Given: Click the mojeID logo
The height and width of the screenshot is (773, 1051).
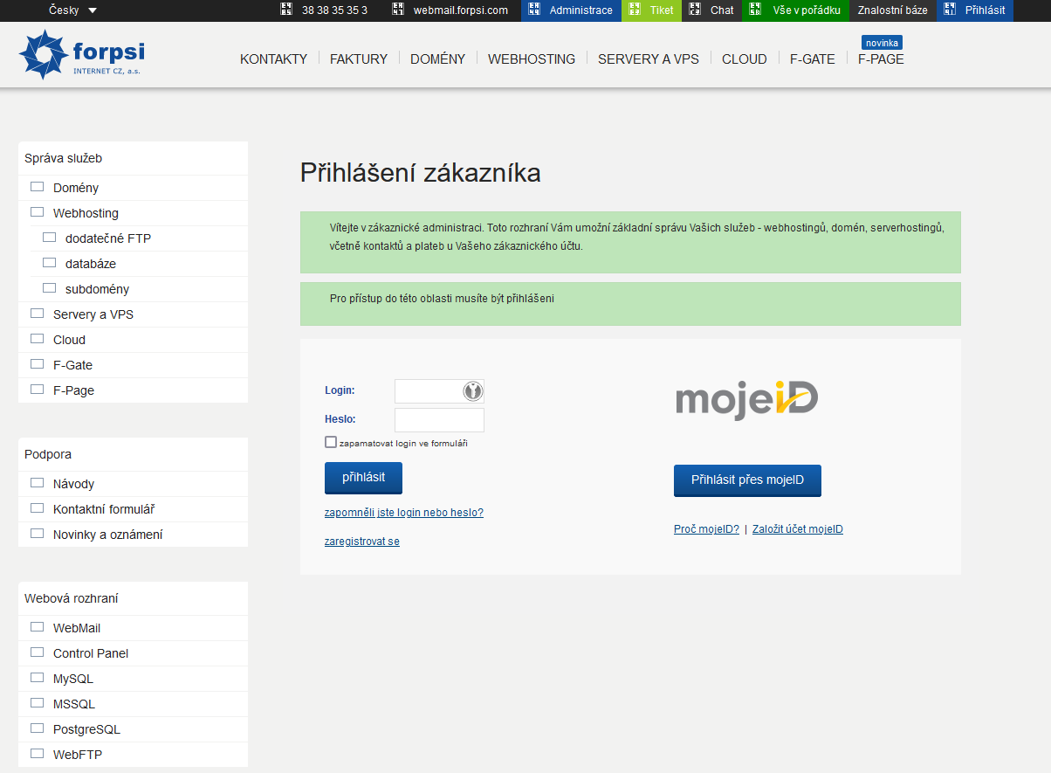Looking at the screenshot, I should pyautogui.click(x=747, y=399).
